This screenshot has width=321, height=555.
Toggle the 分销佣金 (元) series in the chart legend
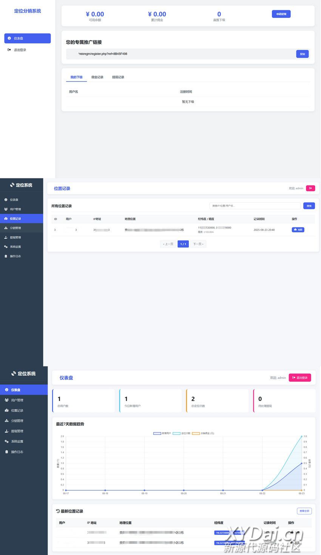(203, 433)
